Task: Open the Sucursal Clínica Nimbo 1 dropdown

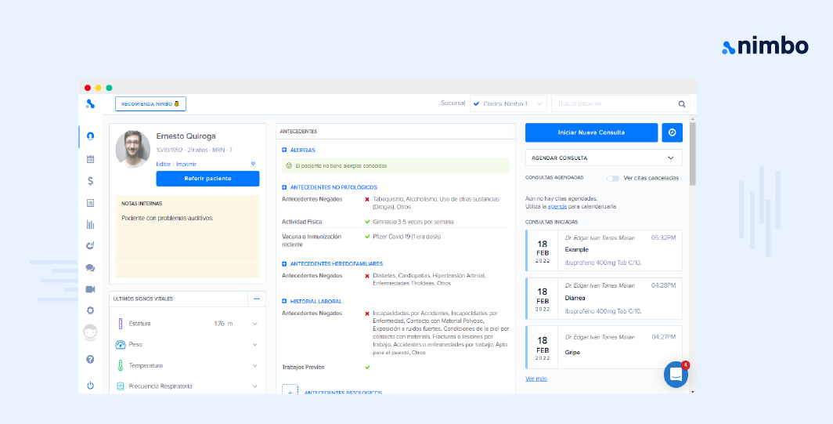Action: 508,103
